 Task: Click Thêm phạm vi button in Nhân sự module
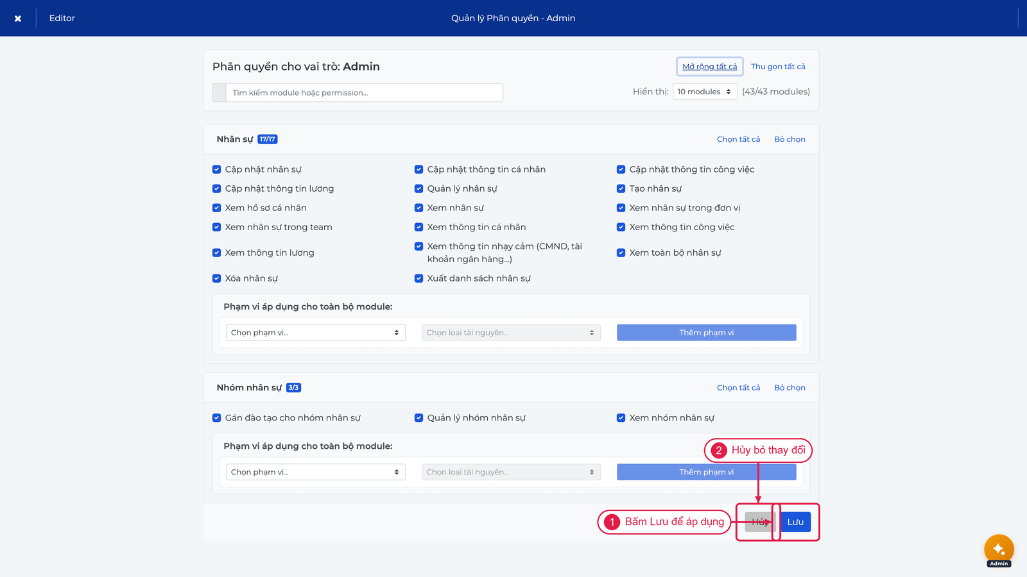pyautogui.click(x=707, y=333)
